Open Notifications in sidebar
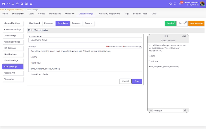206x129 pixels. 13,54
